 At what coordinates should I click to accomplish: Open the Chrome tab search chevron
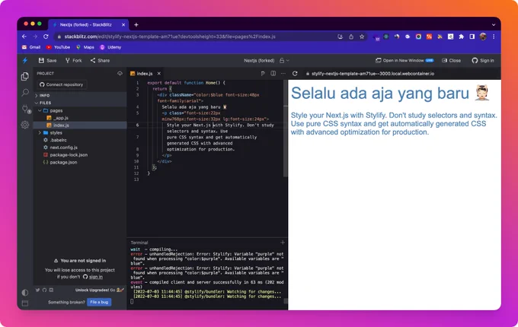tap(494, 25)
